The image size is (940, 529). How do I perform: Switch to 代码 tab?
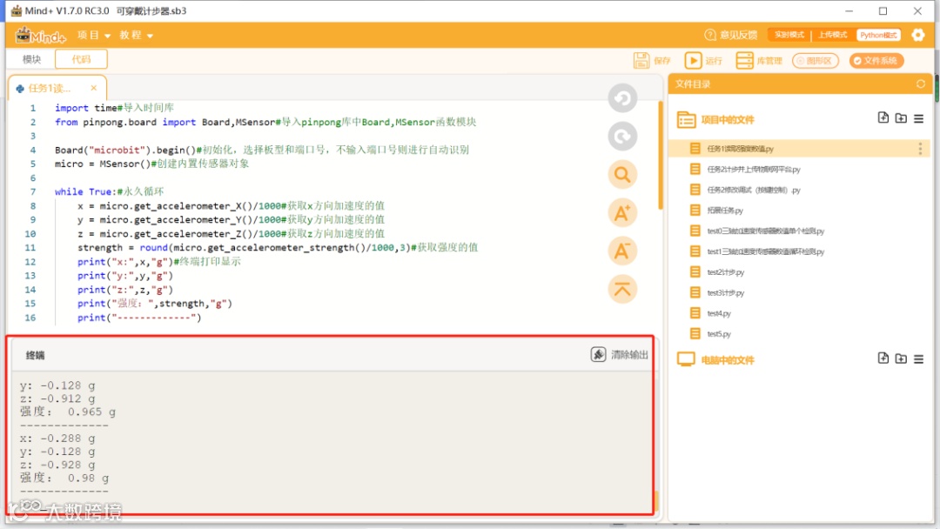[x=81, y=59]
